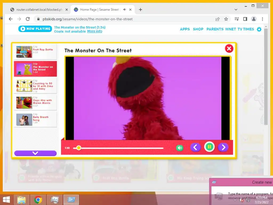This screenshot has height=205, width=273.
Task: Click the NOW PLAYING button
Action: [x=35, y=29]
